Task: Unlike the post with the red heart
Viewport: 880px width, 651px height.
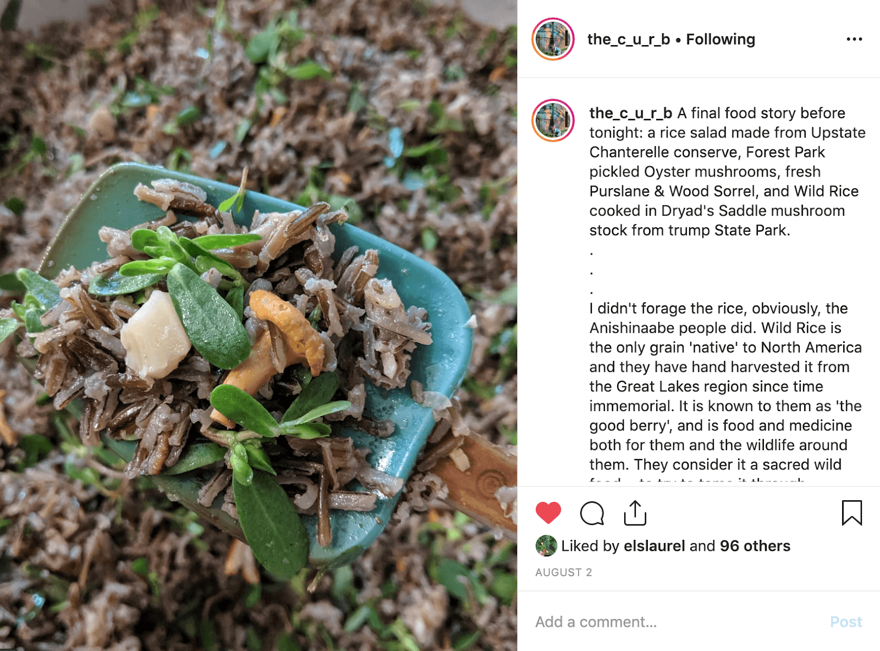Action: (548, 513)
